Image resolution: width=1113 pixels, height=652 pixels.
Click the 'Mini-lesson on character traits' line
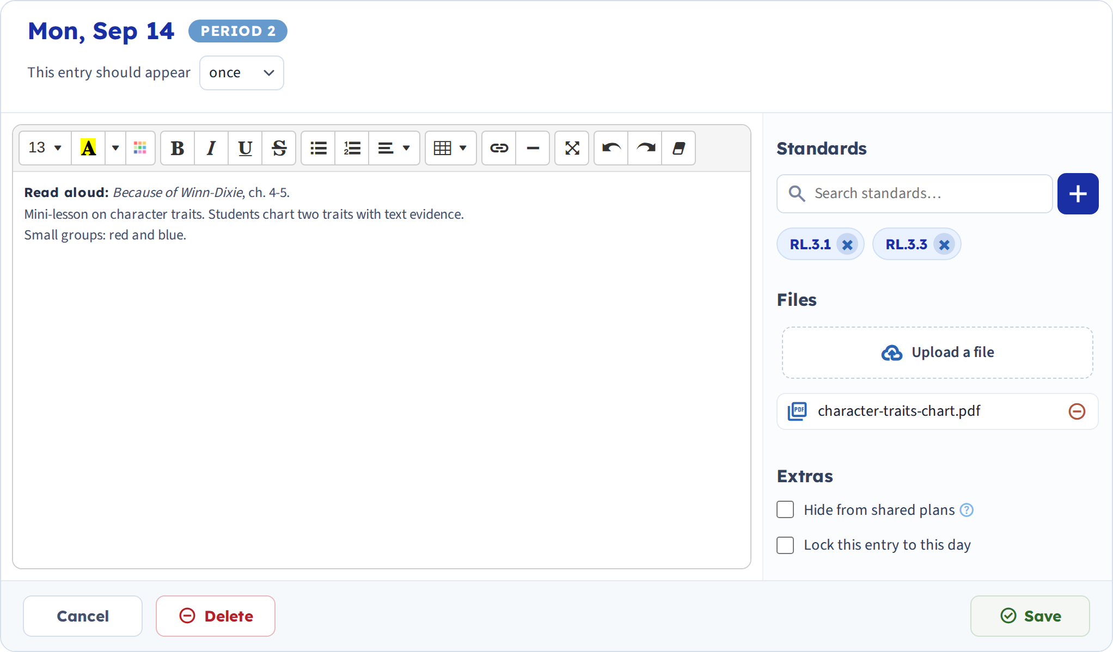tap(244, 214)
